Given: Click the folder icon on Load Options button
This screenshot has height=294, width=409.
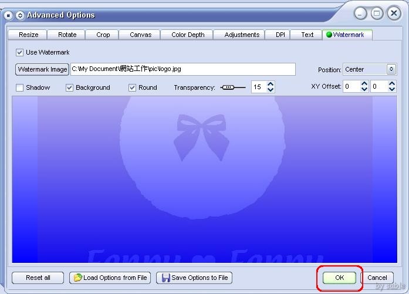Looking at the screenshot, I should tap(77, 278).
